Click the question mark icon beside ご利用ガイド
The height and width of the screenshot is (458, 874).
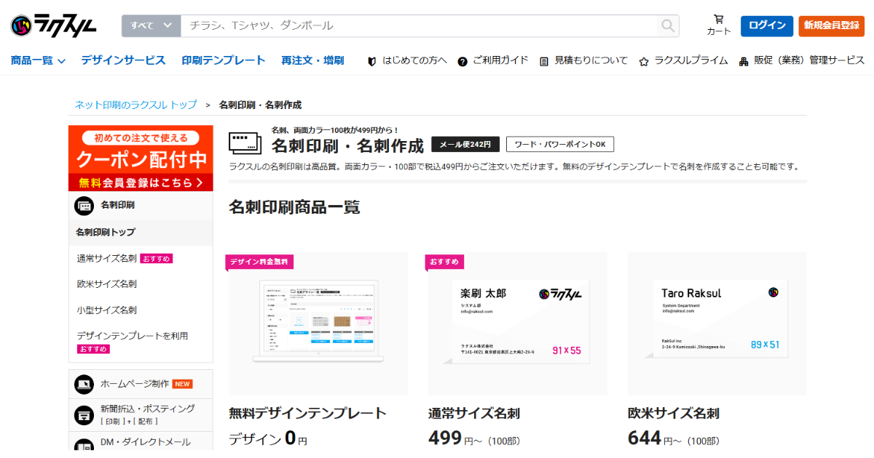(462, 61)
